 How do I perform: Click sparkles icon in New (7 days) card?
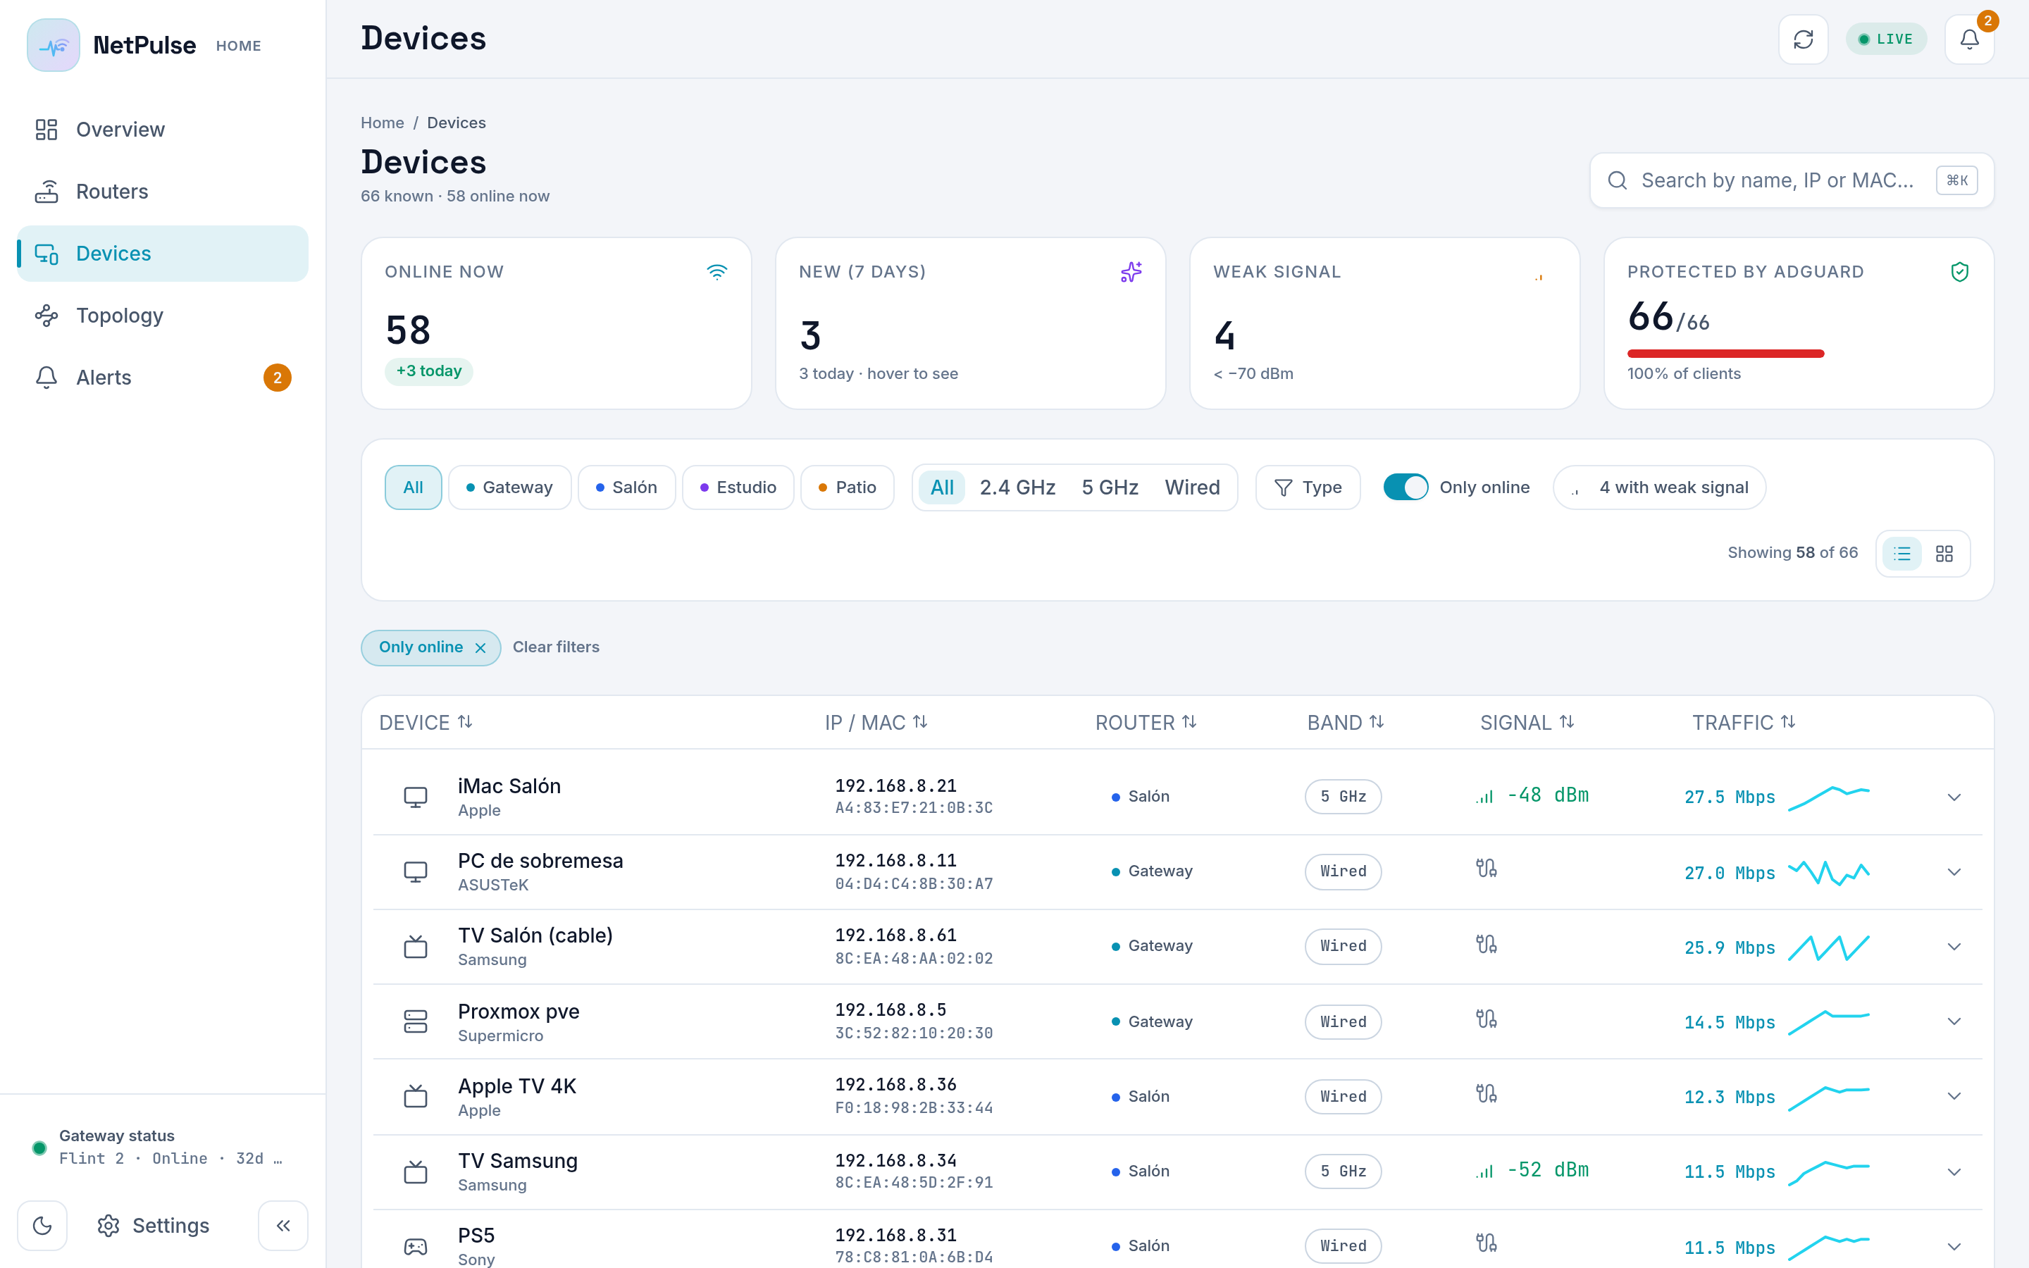click(x=1131, y=272)
